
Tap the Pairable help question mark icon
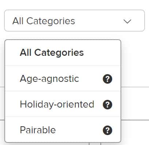click(107, 130)
